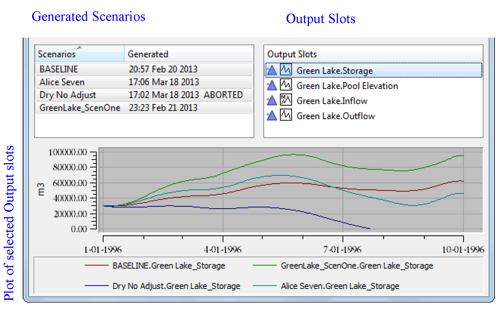Click red BASELINE legend line swatch
This screenshot has width=496, height=320.
(96, 265)
